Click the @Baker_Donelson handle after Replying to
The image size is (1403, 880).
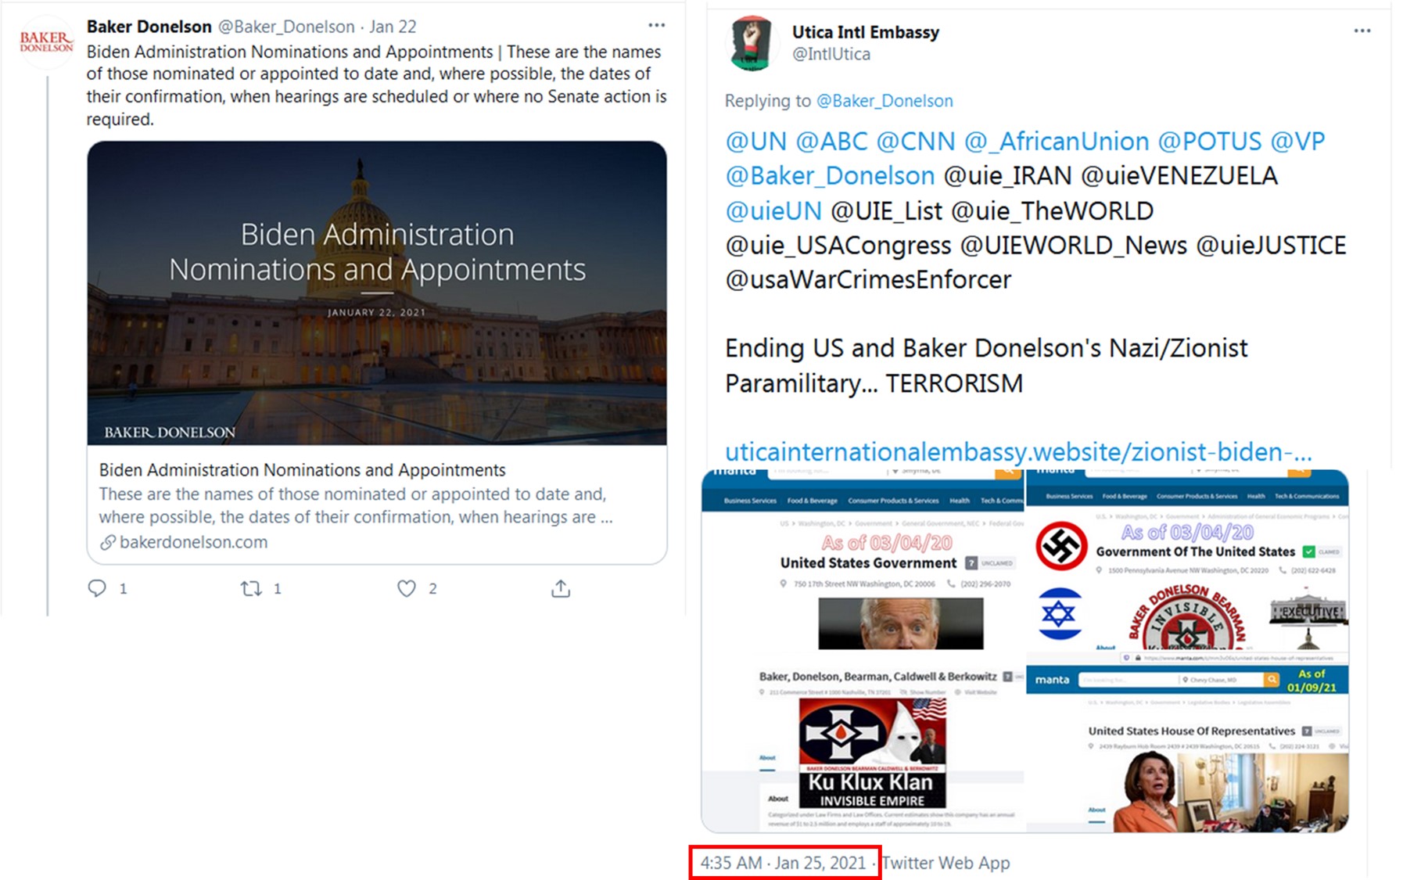884,101
